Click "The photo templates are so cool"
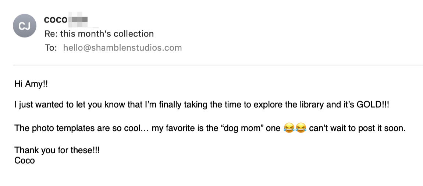423x186 pixels. 78,129
